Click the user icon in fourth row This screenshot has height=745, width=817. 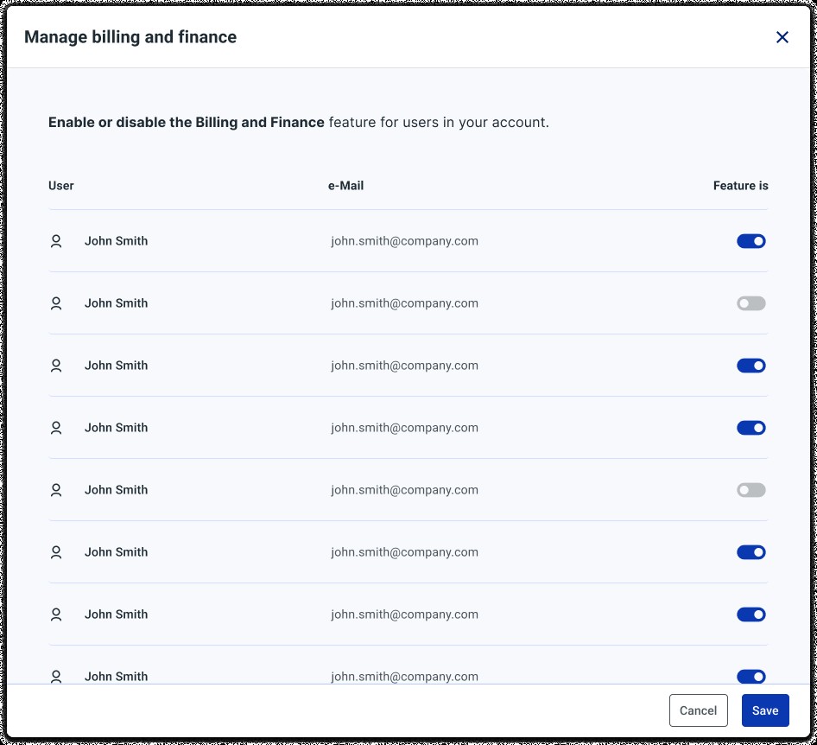(56, 428)
